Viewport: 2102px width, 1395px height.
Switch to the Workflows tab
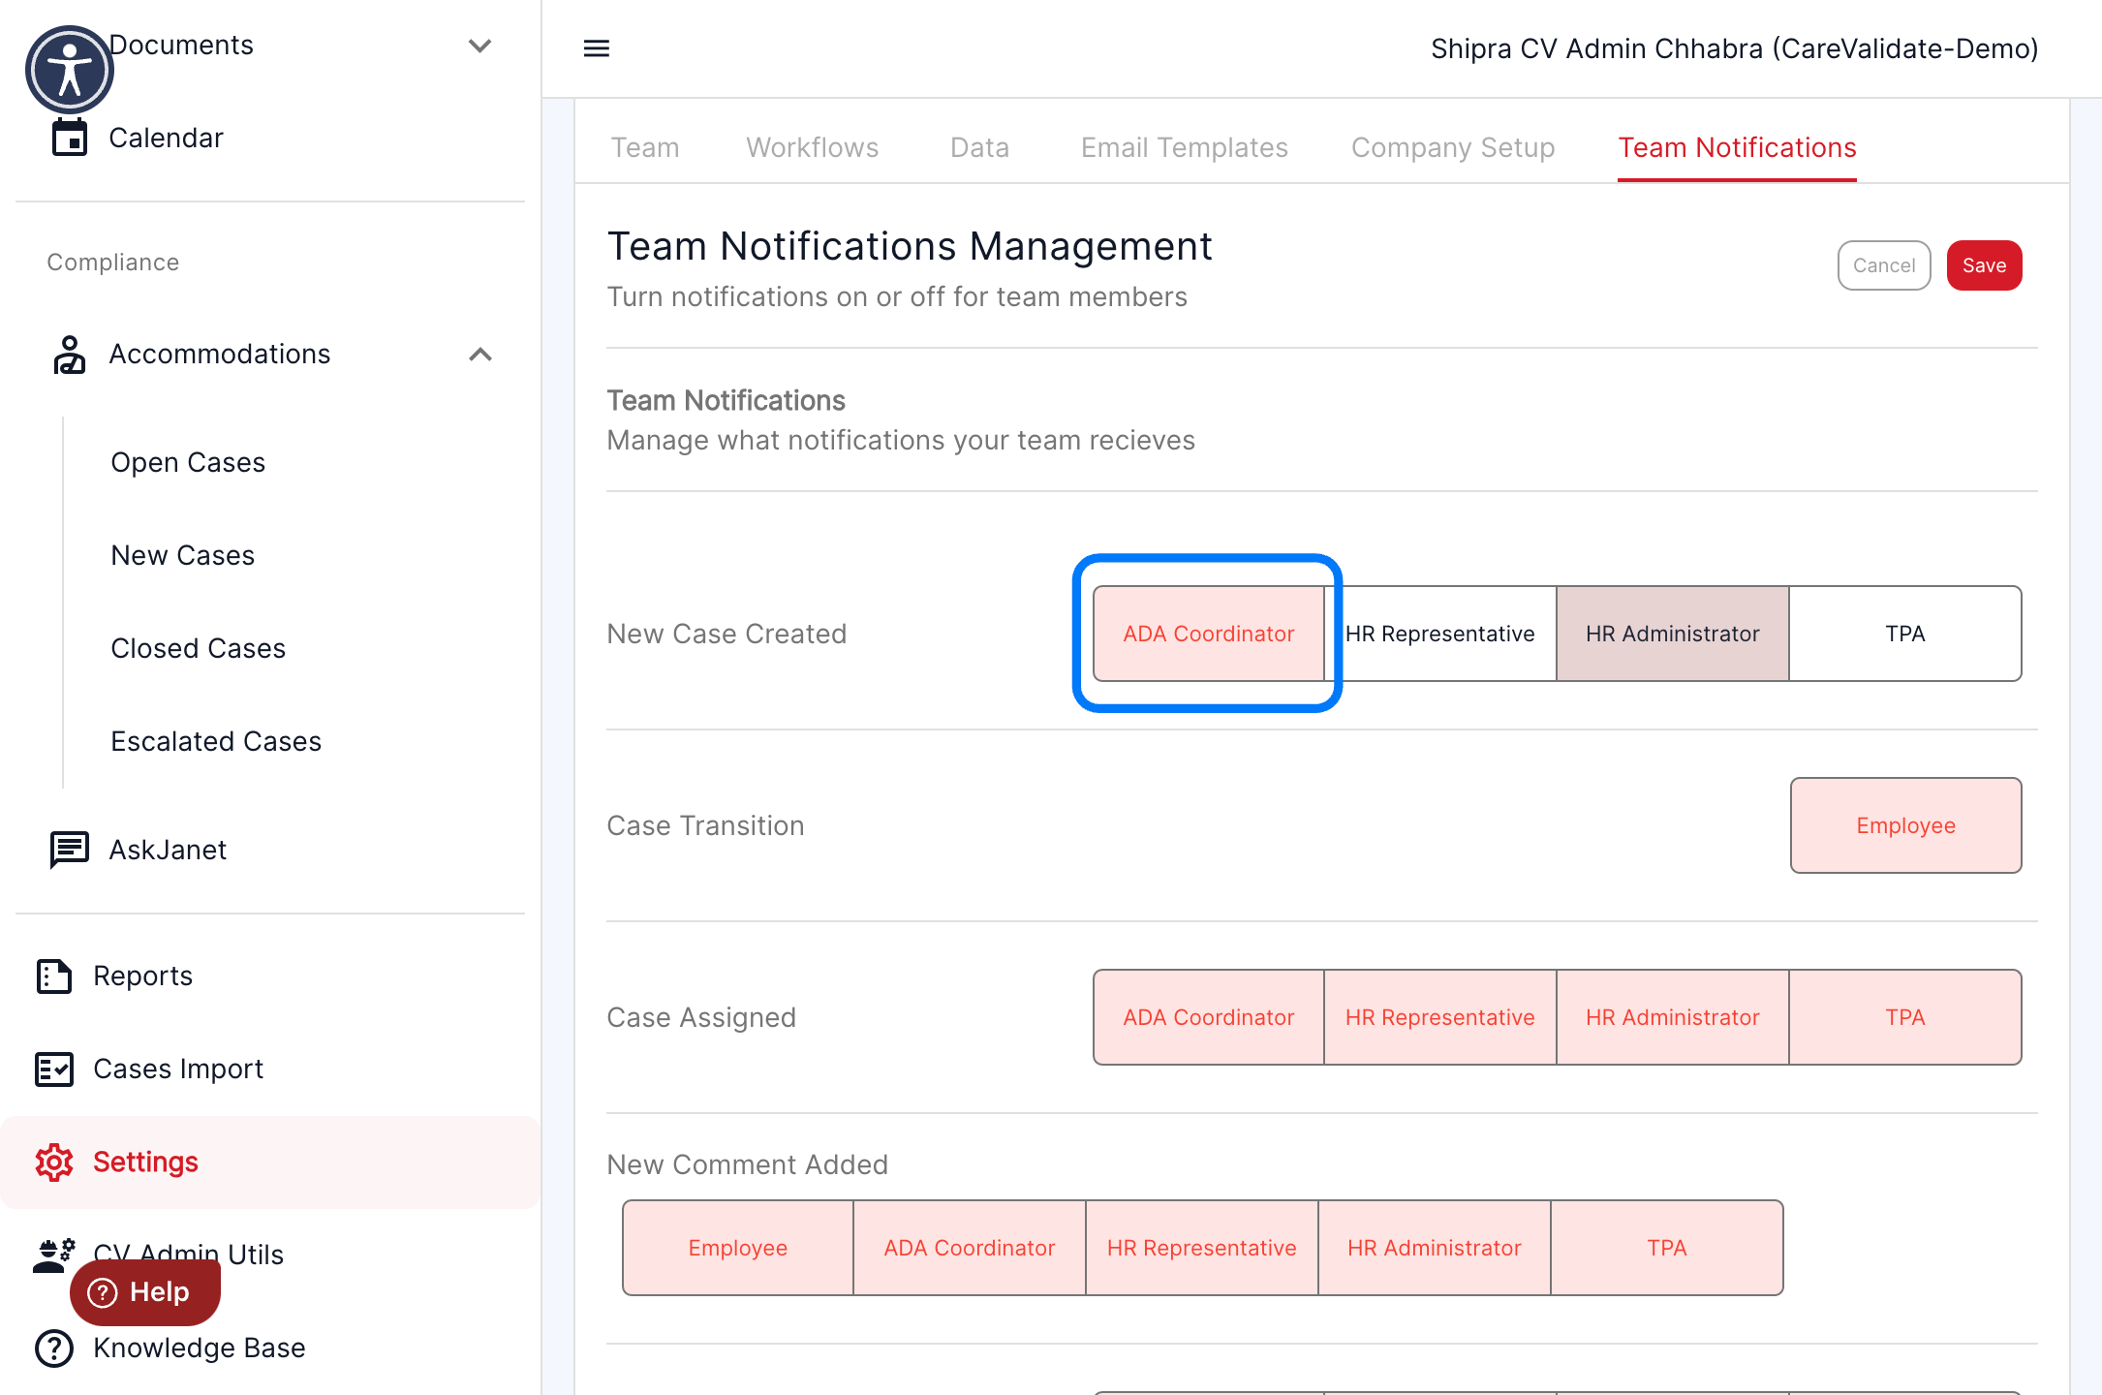point(813,147)
